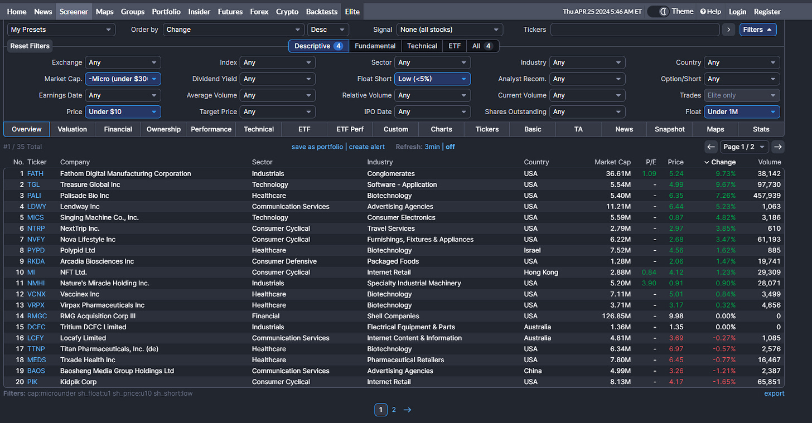
Task: Switch to the Valuation view tab
Action: click(x=72, y=129)
